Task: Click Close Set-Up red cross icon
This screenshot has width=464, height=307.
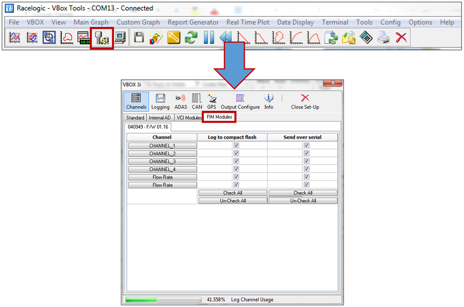Action: click(x=305, y=102)
